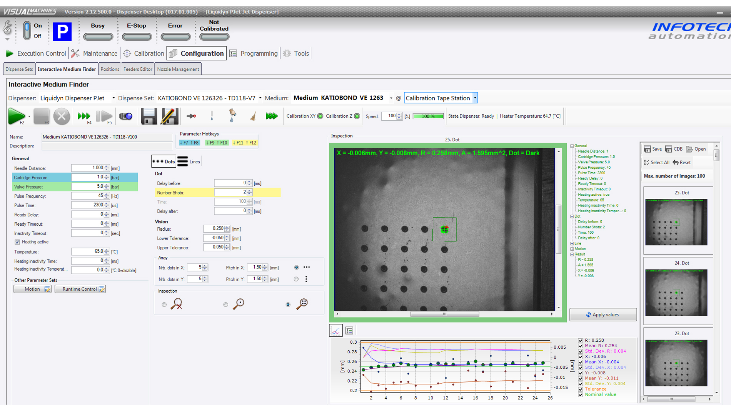Collapse the Result tree node

click(572, 254)
